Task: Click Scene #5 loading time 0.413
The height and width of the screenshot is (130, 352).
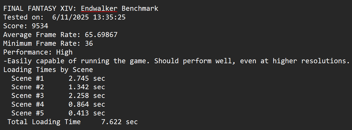Action: point(79,113)
